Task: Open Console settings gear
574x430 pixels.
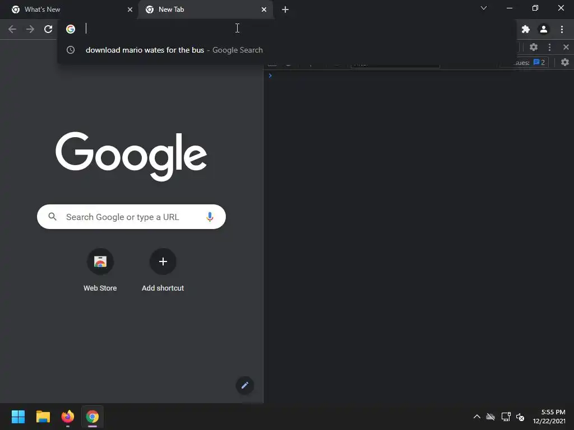Action: [x=565, y=62]
